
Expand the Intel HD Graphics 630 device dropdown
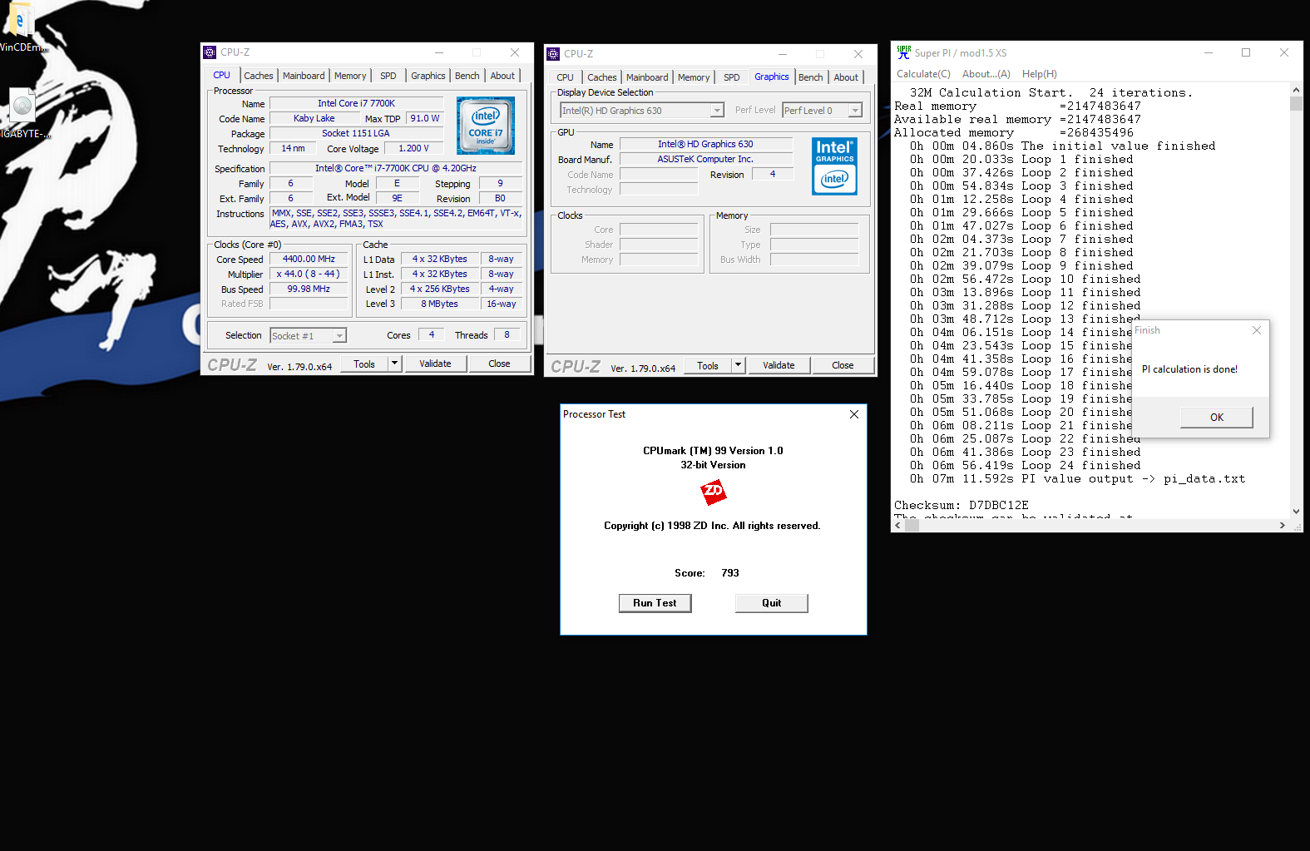(717, 111)
